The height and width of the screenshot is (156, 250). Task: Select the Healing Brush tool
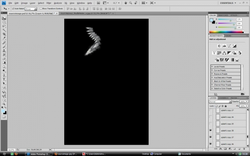tap(4, 43)
